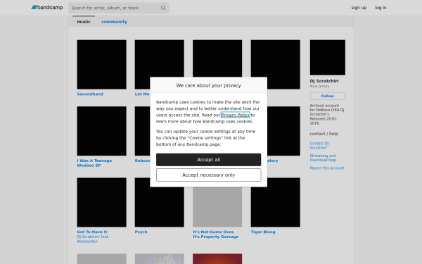The width and height of the screenshot is (422, 264).
Task: Open the Secondhand album thumbnail
Action: tap(101, 64)
